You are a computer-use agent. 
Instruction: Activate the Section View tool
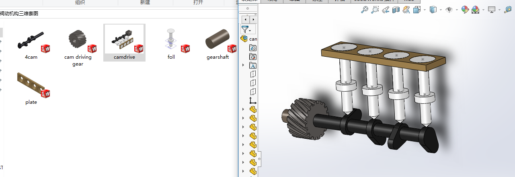pos(396,10)
